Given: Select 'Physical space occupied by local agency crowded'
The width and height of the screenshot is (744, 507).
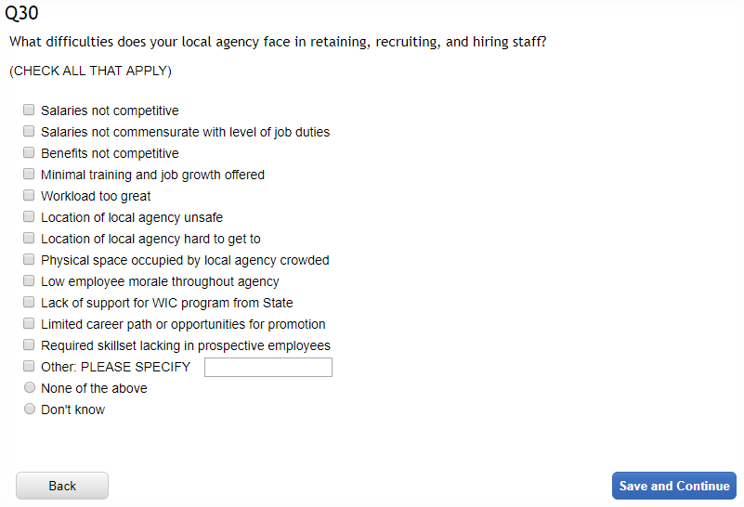Looking at the screenshot, I should click(x=29, y=259).
